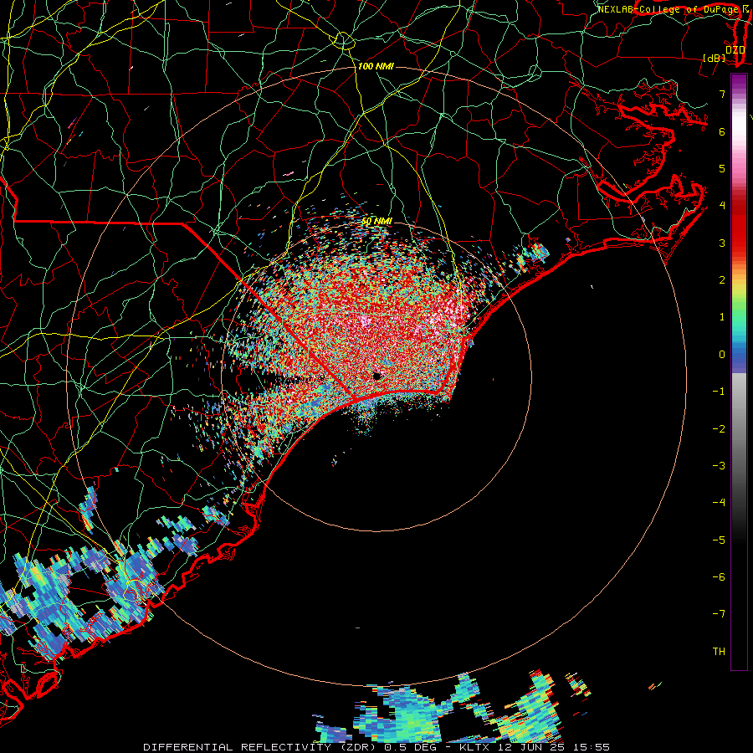The width and height of the screenshot is (753, 753).
Task: Click the "TH" label on the color scale
Action: pos(719,651)
